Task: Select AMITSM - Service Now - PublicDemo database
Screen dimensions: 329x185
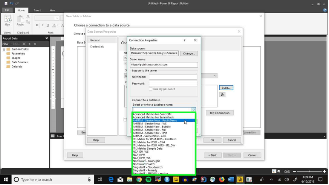Action: (164, 121)
